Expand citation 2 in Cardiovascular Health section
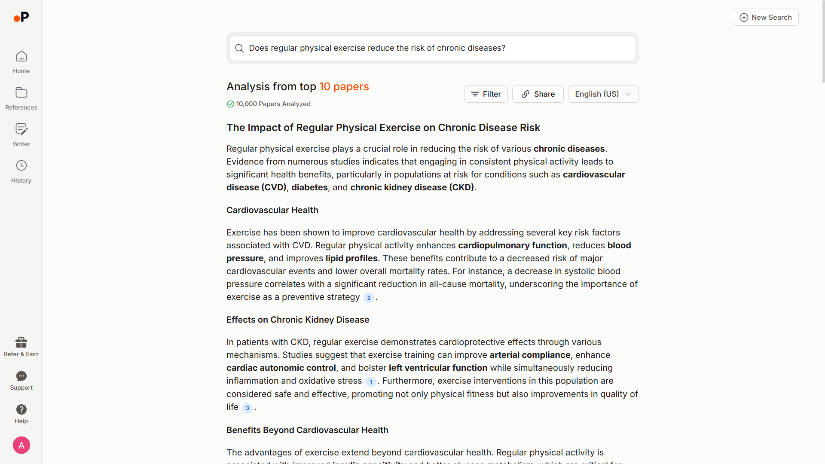The image size is (825, 464). point(369,298)
